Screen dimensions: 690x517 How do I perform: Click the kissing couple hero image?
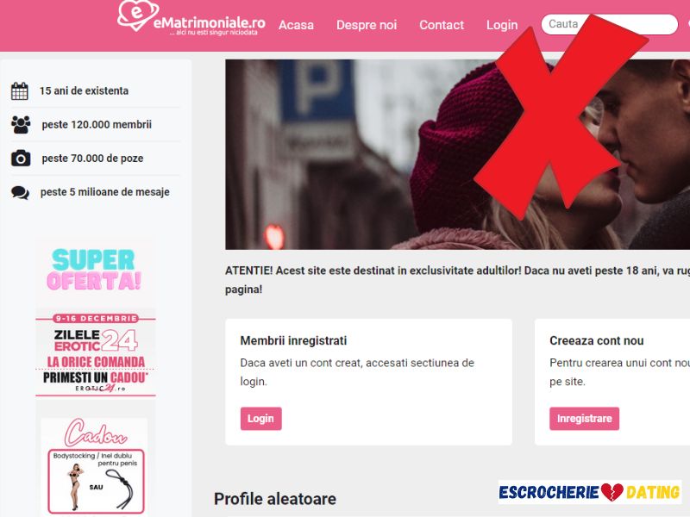click(x=458, y=155)
